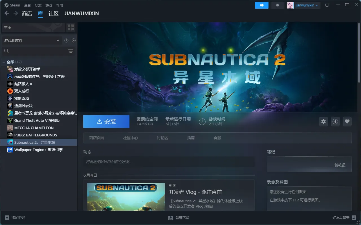This screenshot has width=361, height=225.
Task: Toggle ready-to-play filter icon
Action: [74, 40]
